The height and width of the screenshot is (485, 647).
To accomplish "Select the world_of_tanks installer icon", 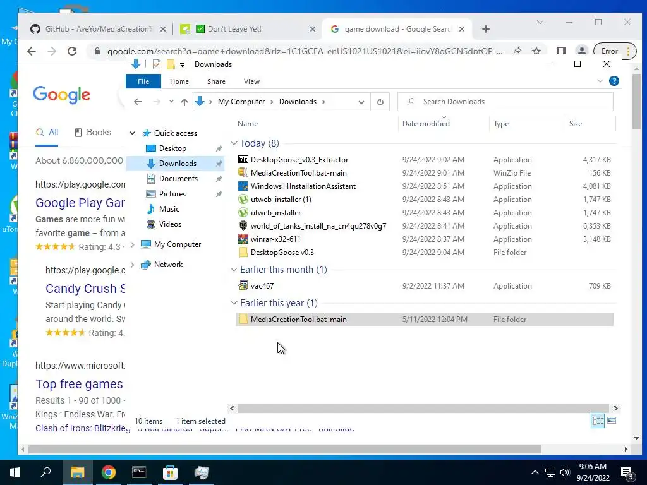I will tap(243, 225).
